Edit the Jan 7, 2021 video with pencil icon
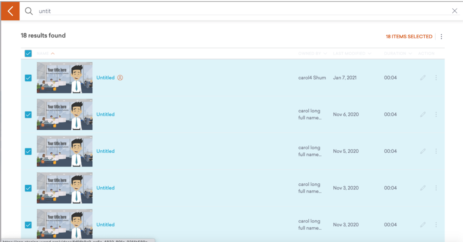The width and height of the screenshot is (463, 242). pos(423,78)
